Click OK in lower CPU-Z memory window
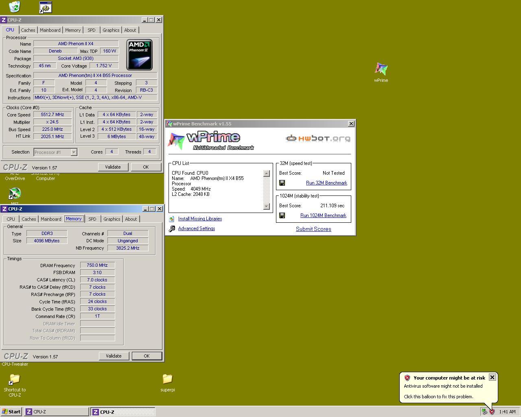This screenshot has width=521, height=417. [x=147, y=356]
